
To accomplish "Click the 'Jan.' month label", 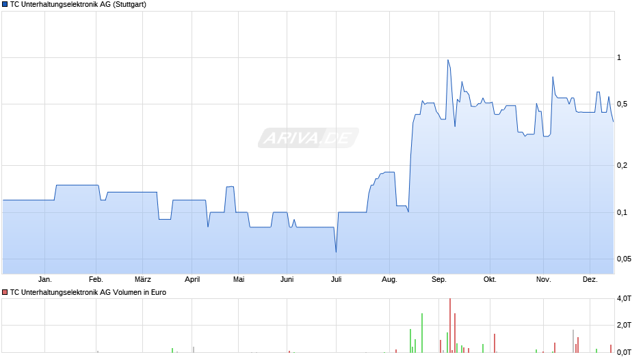I will pos(45,280).
